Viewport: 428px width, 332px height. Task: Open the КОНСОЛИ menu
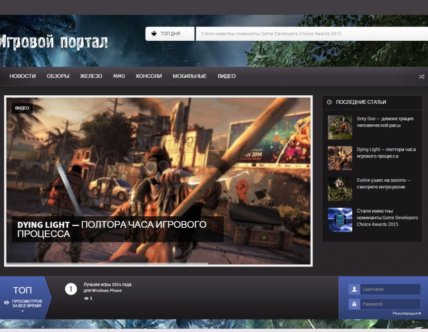149,76
